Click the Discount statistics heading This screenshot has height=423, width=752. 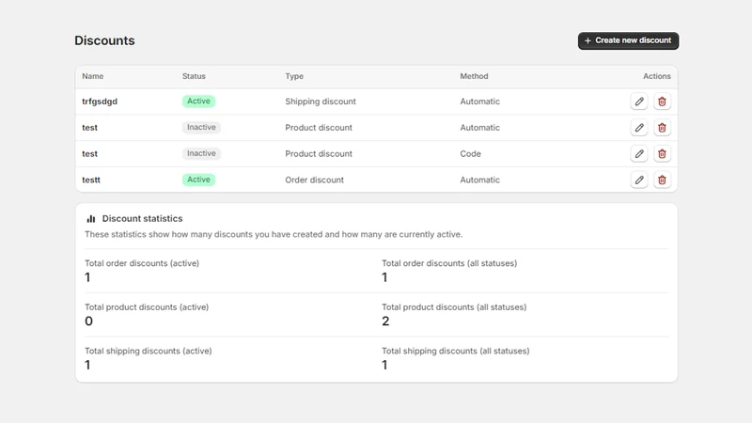point(142,219)
